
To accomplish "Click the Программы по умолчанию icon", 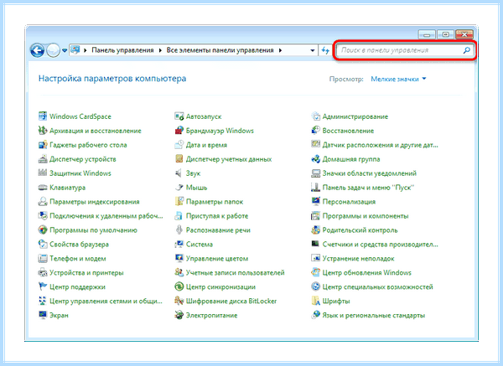I will pyautogui.click(x=43, y=229).
